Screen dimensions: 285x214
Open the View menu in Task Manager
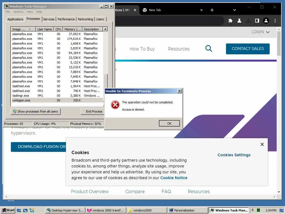click(x=30, y=12)
